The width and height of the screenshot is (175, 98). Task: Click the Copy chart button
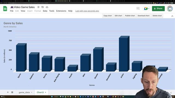[x=107, y=16]
